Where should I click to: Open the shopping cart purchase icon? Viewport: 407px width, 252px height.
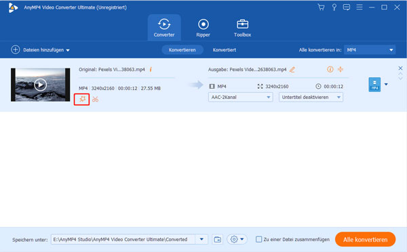(x=321, y=7)
